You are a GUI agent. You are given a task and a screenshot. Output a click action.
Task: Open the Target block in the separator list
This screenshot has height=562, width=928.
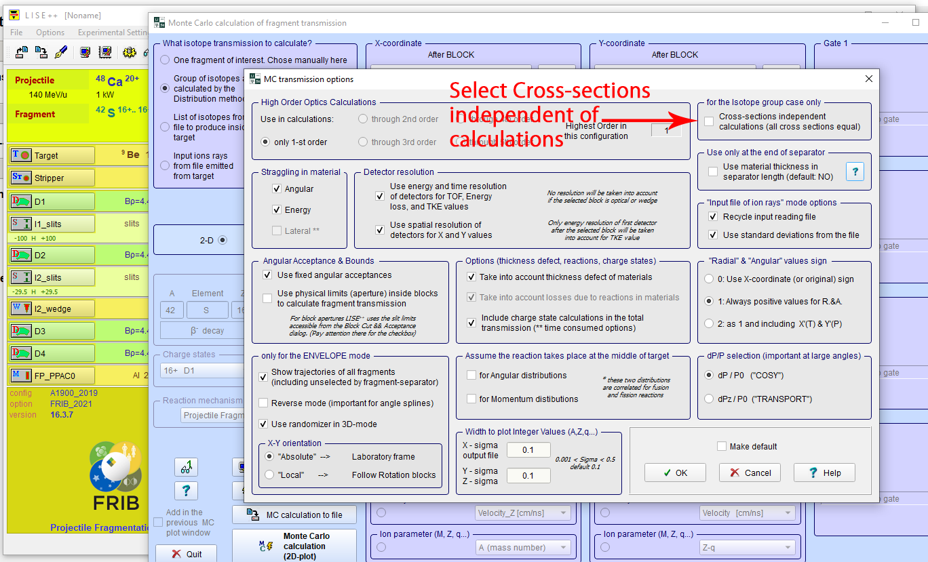52,155
